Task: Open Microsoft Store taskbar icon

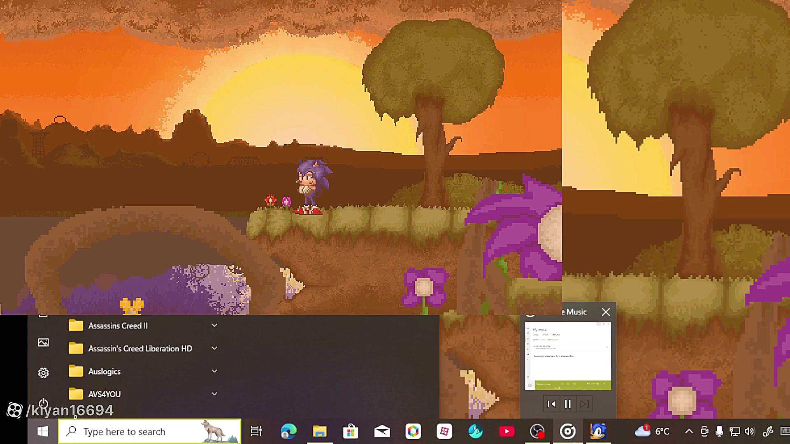Action: (x=351, y=431)
